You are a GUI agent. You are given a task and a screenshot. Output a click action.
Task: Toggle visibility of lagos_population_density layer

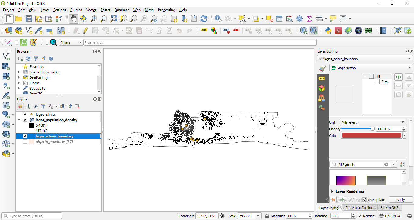(x=25, y=120)
